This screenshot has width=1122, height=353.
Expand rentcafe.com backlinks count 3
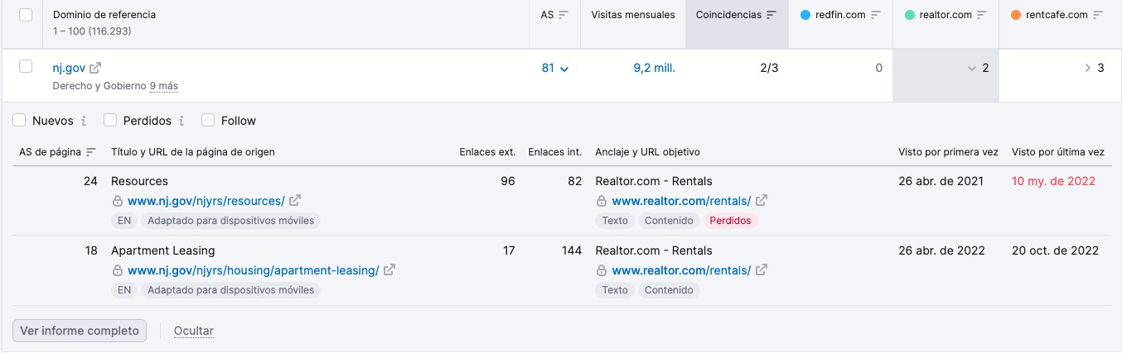[x=1087, y=69]
